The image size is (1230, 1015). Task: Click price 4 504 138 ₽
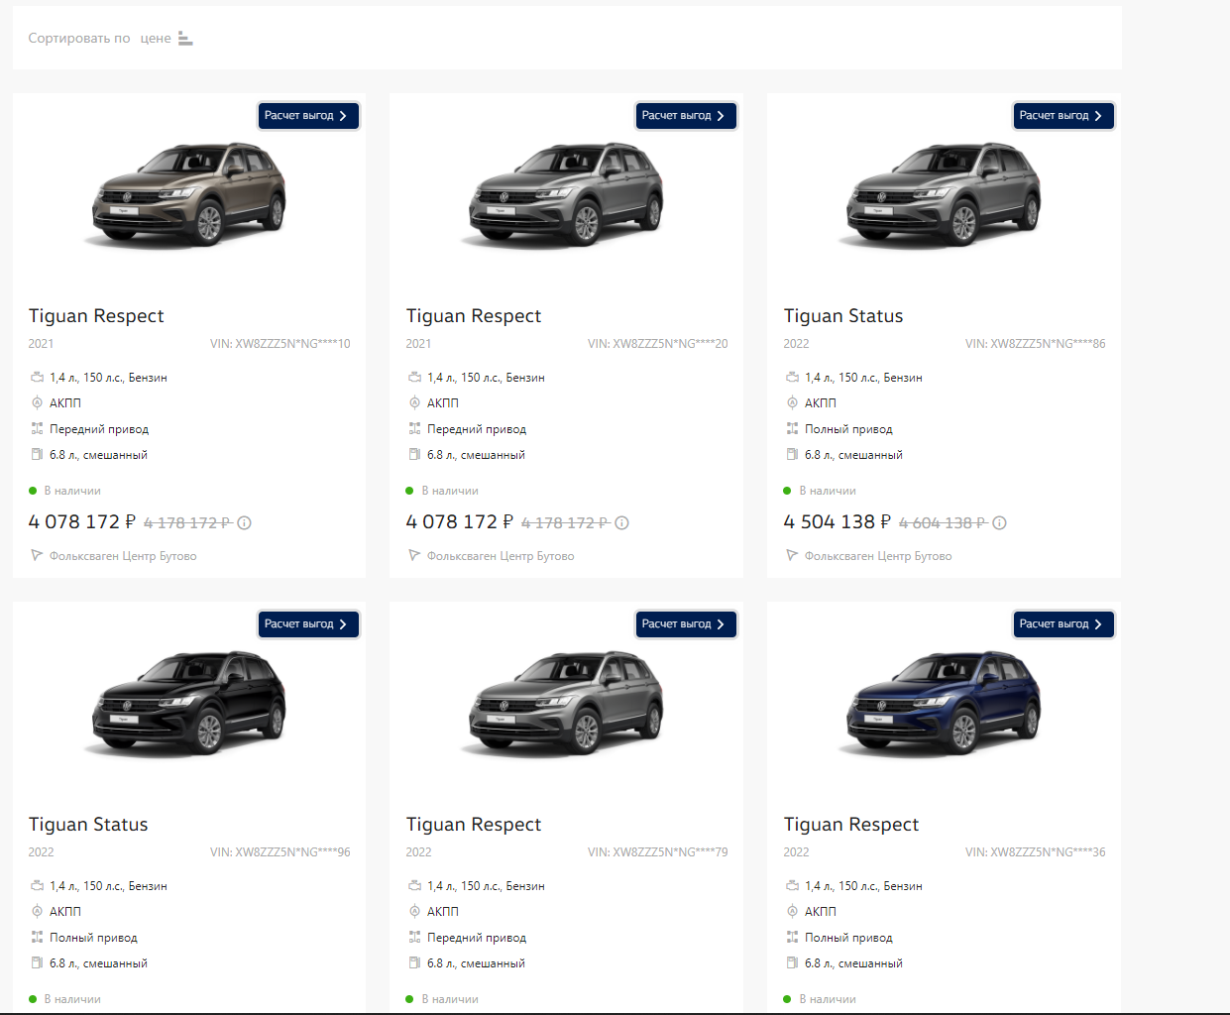[x=838, y=521]
